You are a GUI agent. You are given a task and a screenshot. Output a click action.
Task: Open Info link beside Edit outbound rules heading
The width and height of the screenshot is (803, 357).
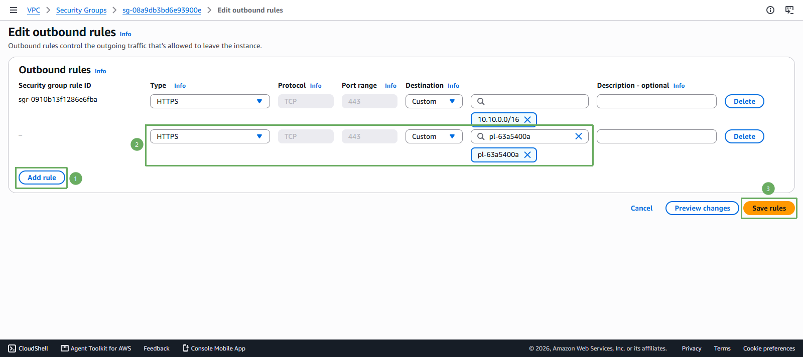click(125, 34)
